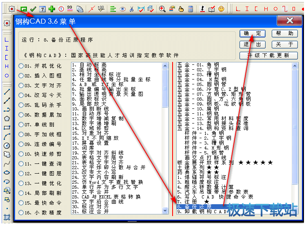Select blue I-beam icon in left toolbar

click(x=7, y=48)
